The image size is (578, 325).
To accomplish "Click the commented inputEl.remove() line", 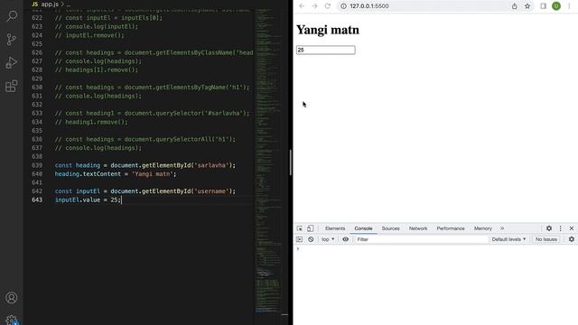I will [x=89, y=35].
